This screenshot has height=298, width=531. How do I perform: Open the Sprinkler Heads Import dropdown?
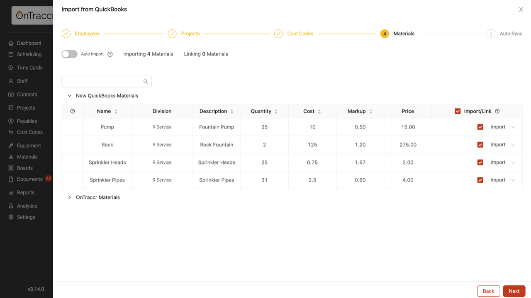click(502, 162)
